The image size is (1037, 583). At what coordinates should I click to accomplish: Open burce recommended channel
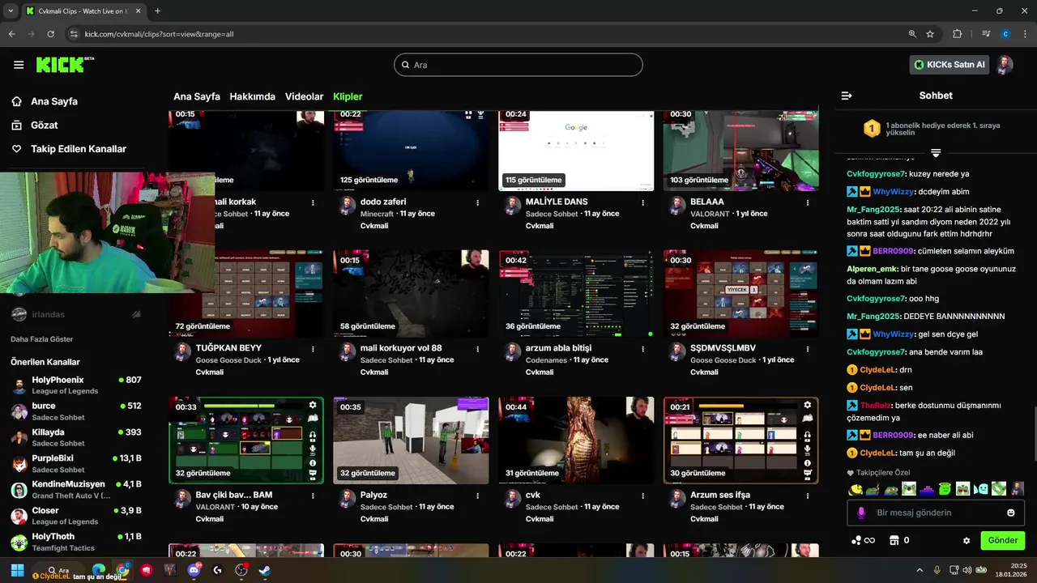tap(75, 411)
